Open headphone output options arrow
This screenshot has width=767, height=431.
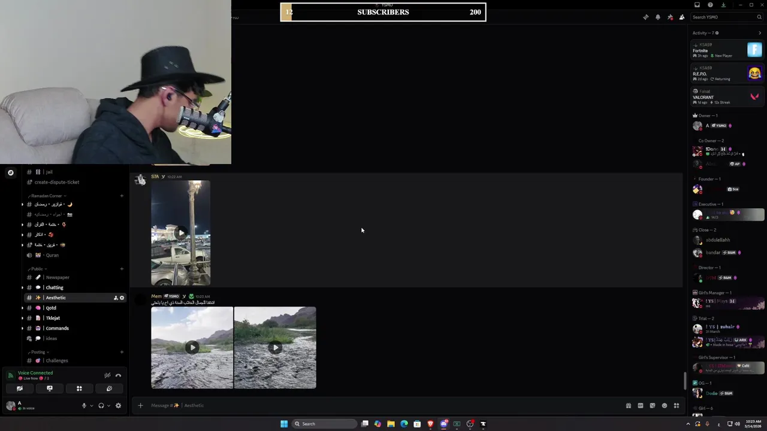108,406
